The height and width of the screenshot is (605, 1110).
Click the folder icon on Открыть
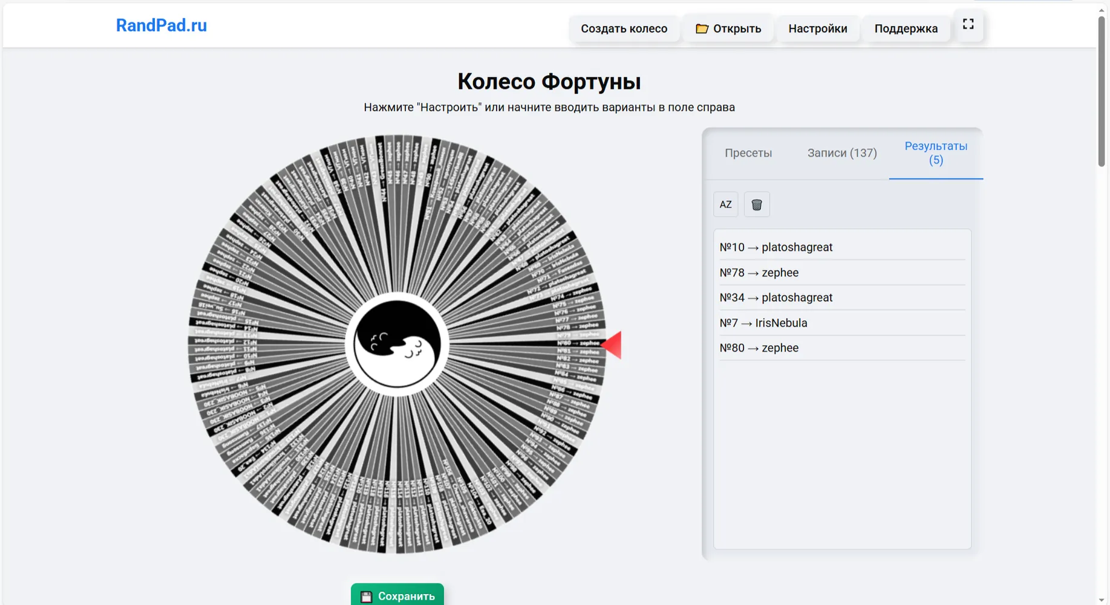(702, 28)
